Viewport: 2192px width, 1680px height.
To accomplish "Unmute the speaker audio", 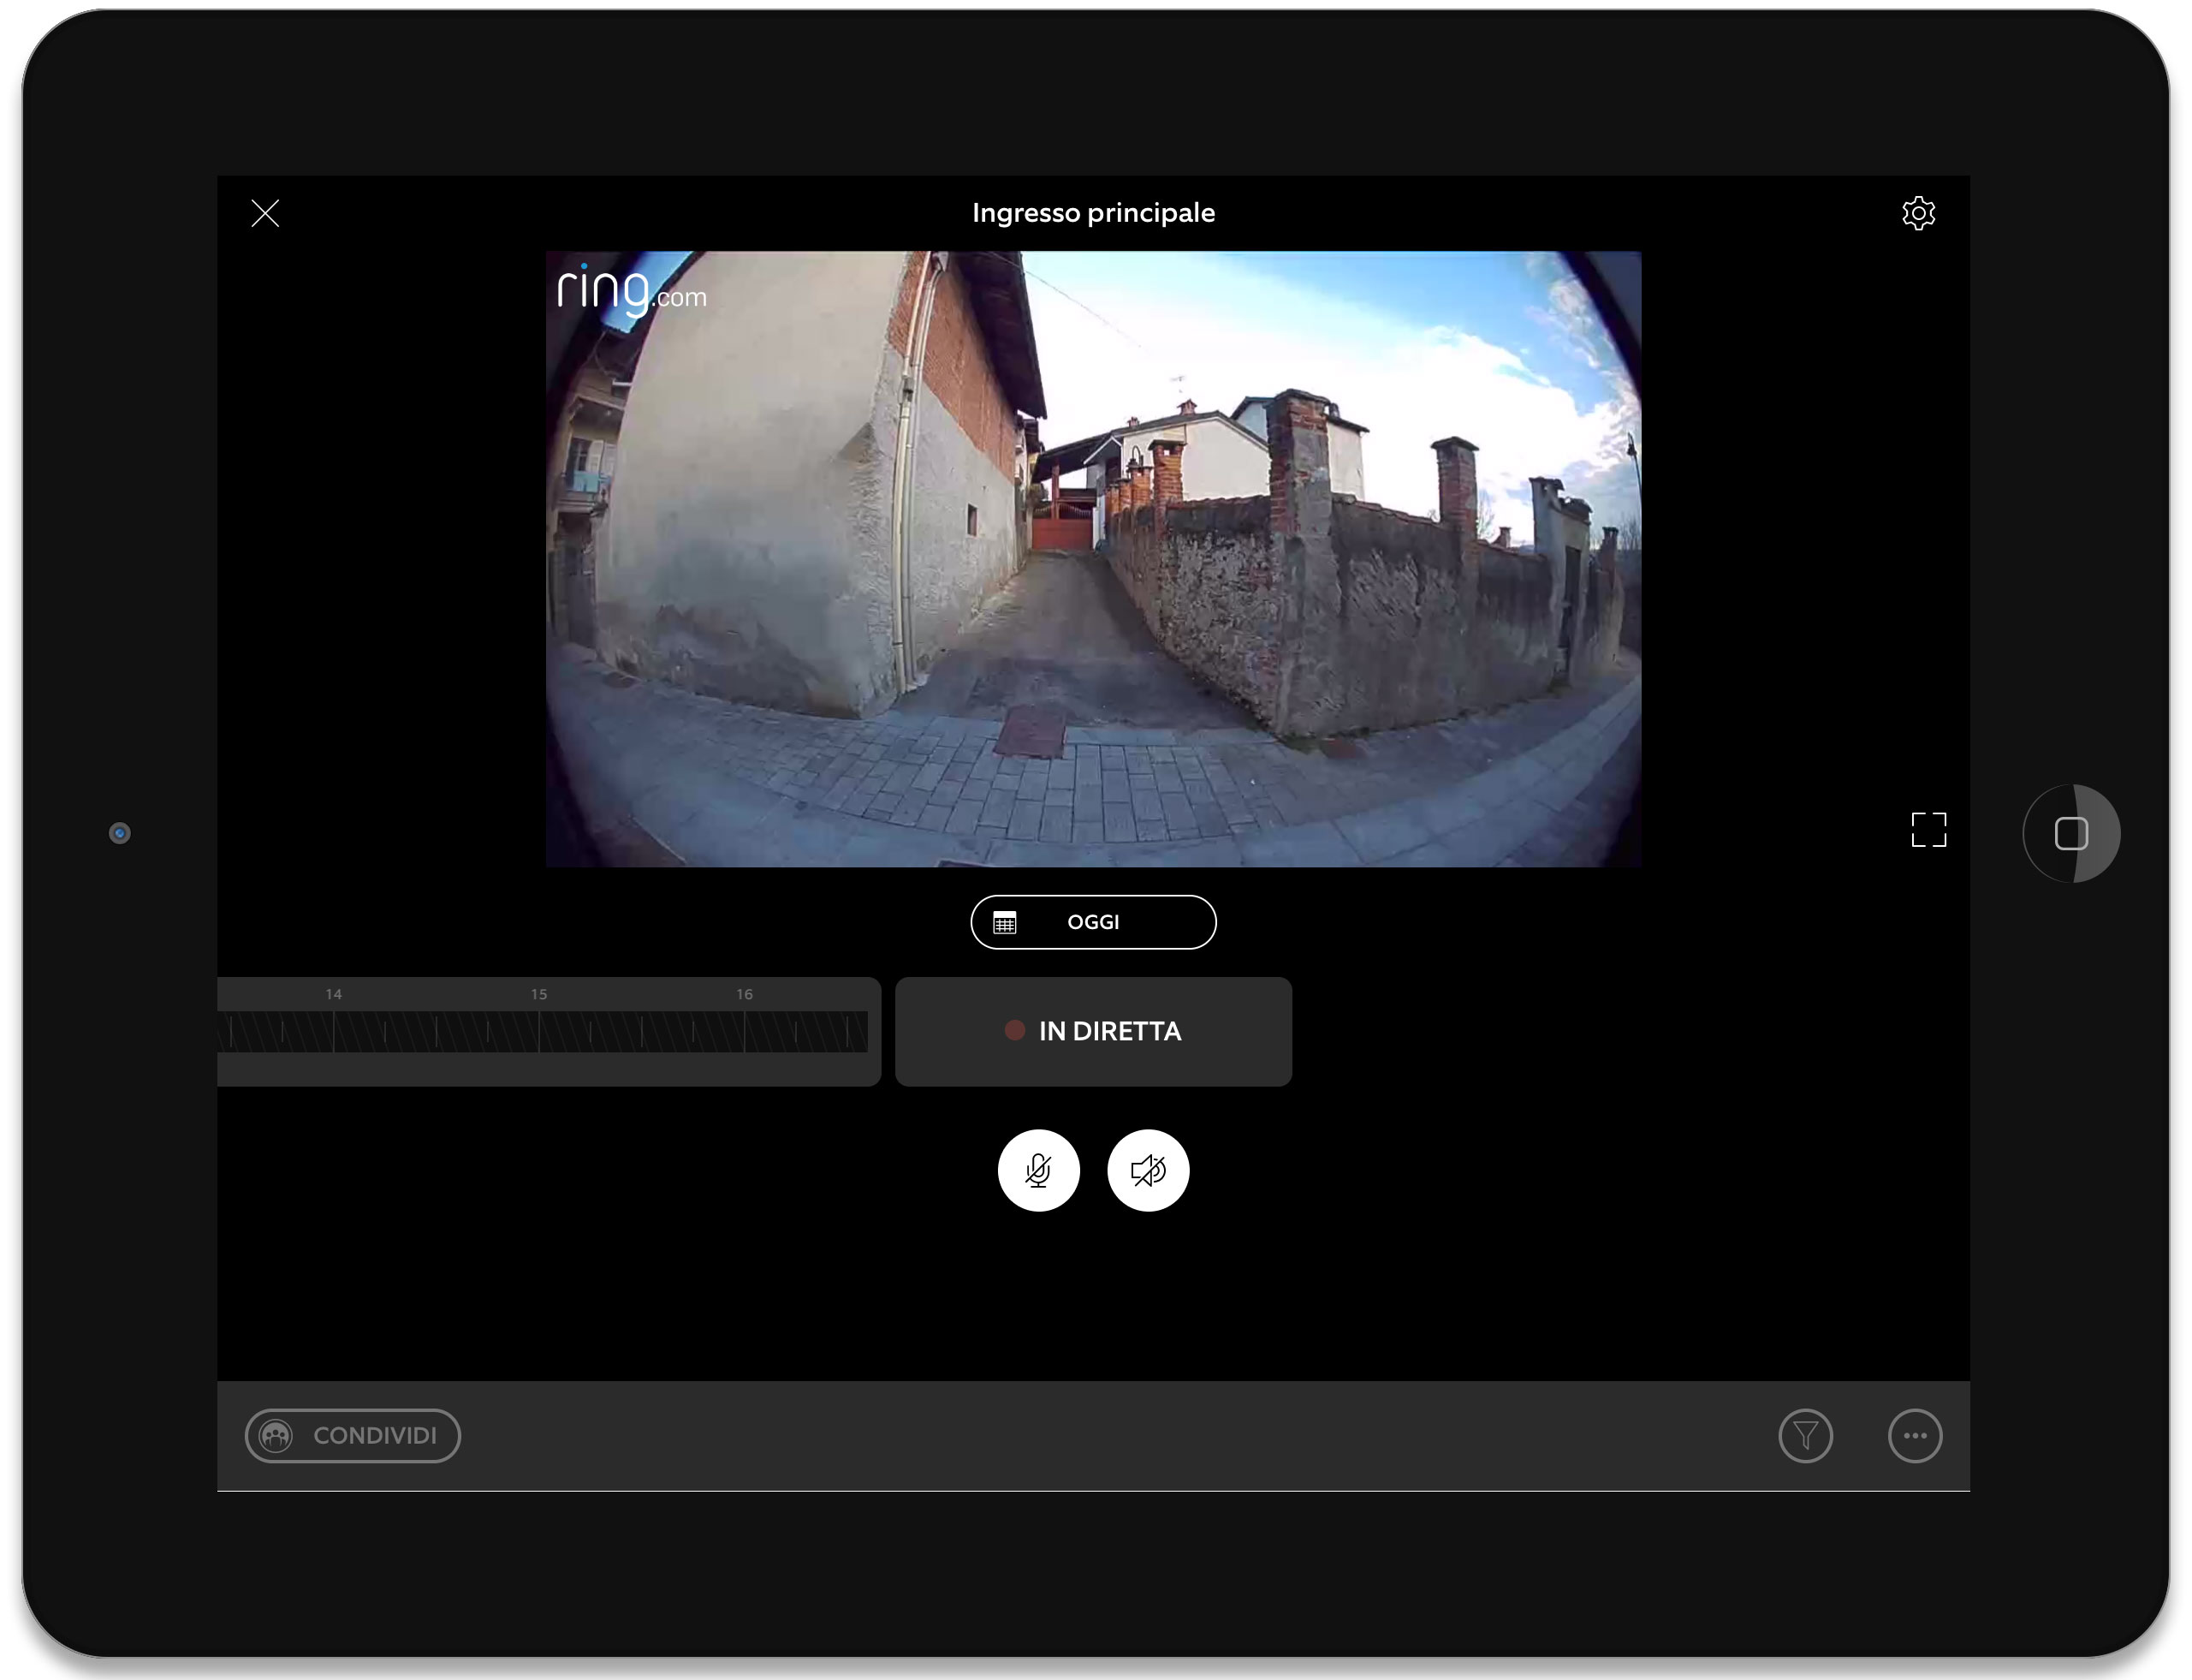I will (1149, 1170).
